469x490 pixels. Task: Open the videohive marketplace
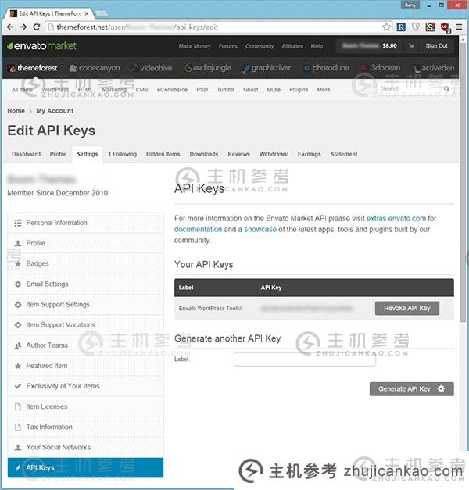152,68
